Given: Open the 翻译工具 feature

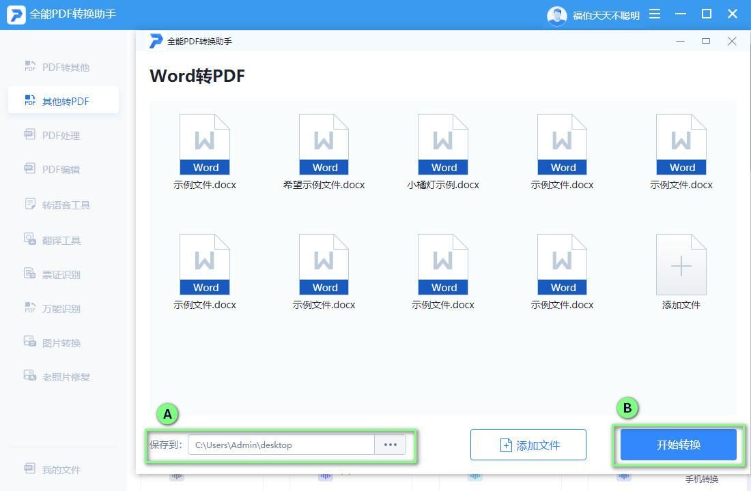Looking at the screenshot, I should (x=63, y=239).
